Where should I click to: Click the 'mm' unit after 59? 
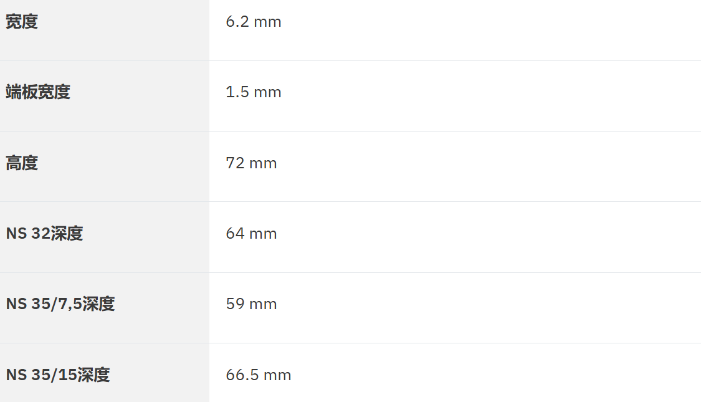pos(263,305)
